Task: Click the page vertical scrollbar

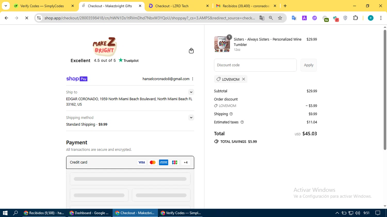Action: 385,90
